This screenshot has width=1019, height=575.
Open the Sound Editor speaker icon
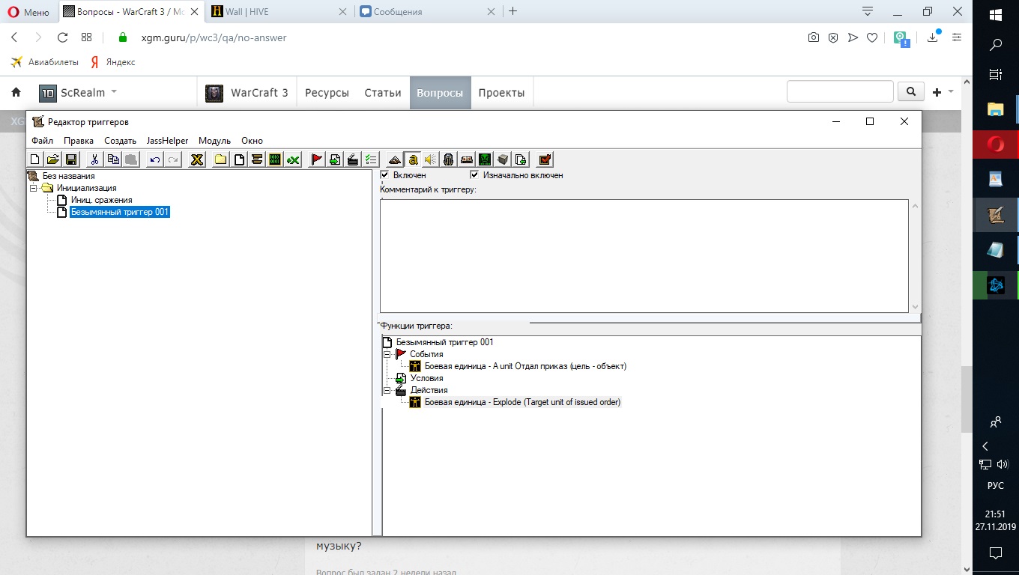pos(431,159)
